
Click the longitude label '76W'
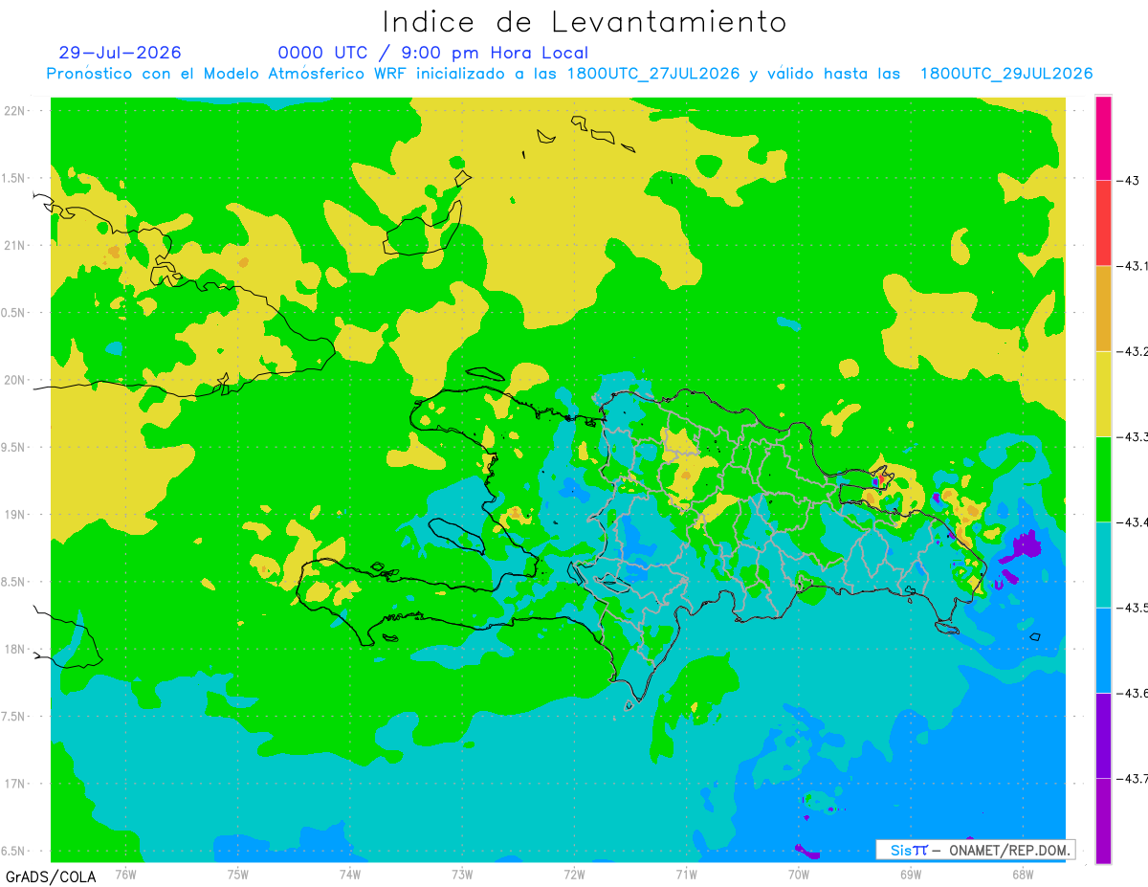tap(126, 874)
